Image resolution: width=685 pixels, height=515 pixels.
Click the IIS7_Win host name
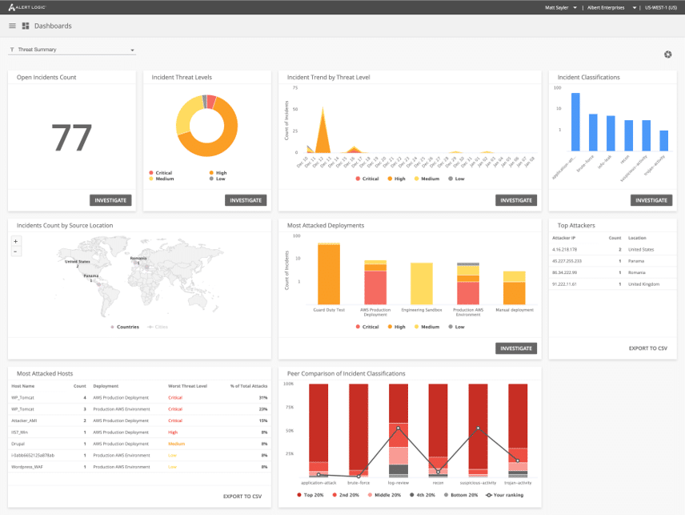(x=20, y=433)
